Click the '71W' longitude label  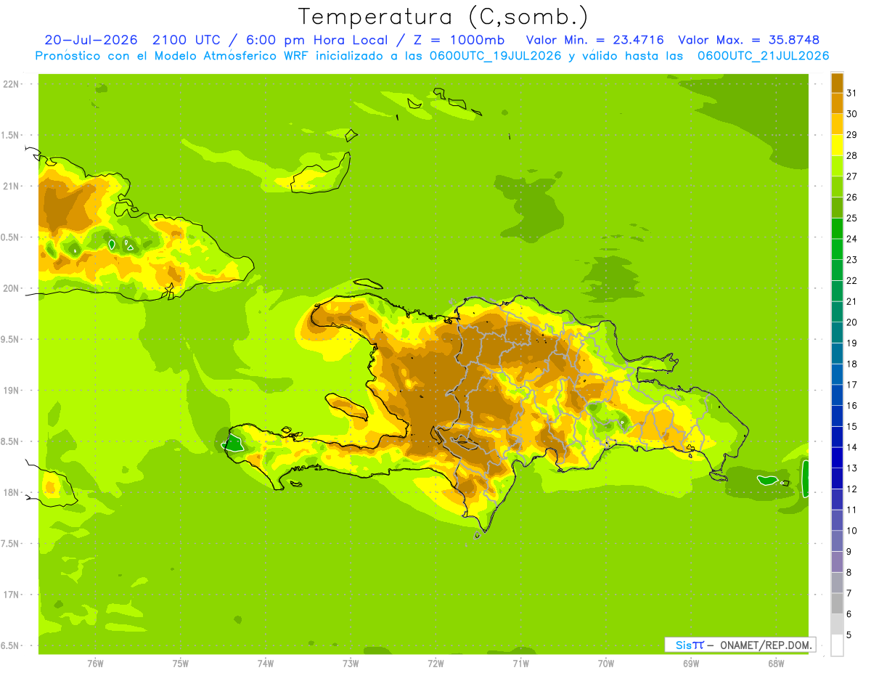coord(520,663)
